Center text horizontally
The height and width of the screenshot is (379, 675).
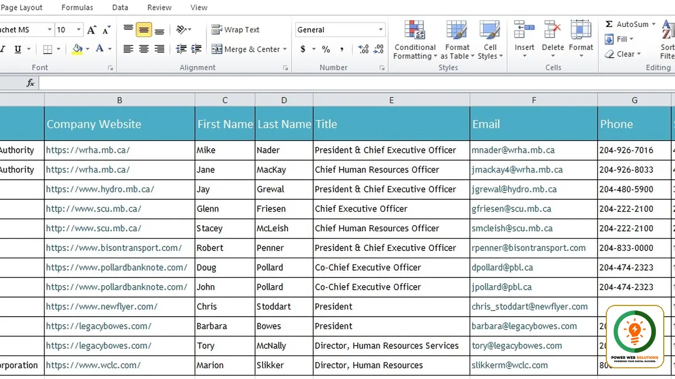[x=144, y=49]
